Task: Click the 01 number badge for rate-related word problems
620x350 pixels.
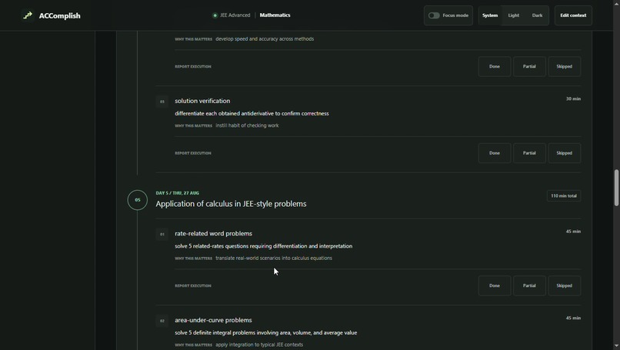Action: pyautogui.click(x=162, y=234)
